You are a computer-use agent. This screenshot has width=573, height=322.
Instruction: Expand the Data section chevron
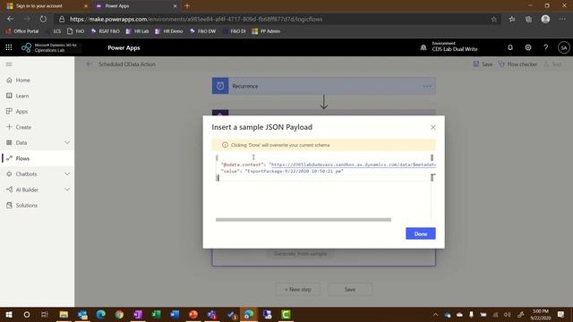click(x=67, y=143)
